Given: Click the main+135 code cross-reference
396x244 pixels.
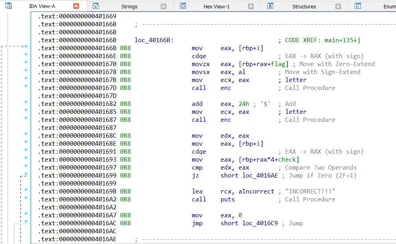Looking at the screenshot, I should (x=342, y=40).
